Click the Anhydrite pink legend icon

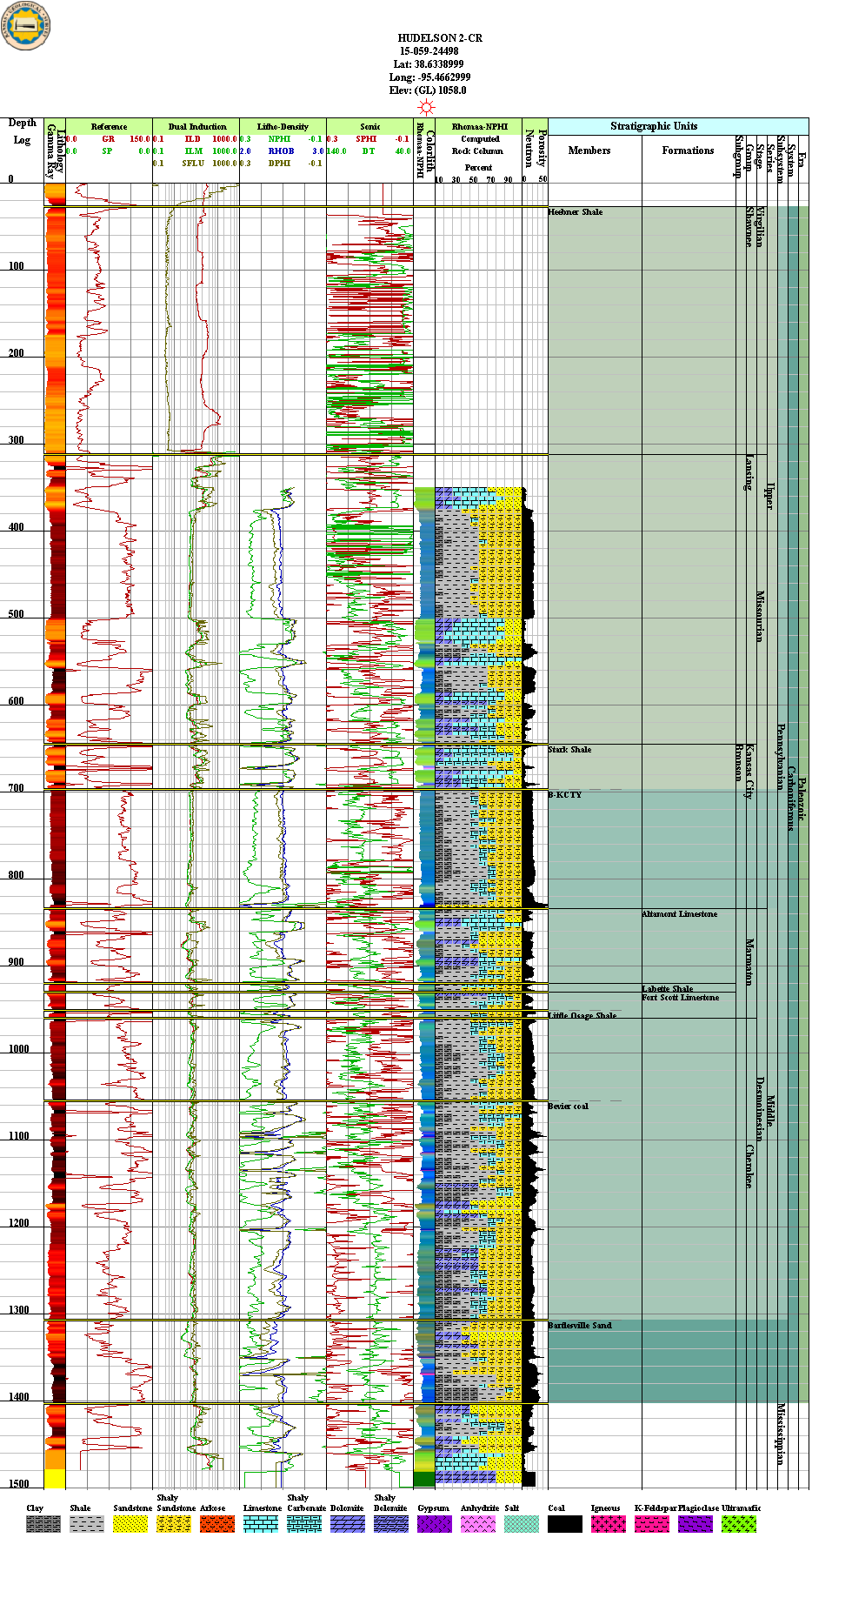tap(477, 1523)
